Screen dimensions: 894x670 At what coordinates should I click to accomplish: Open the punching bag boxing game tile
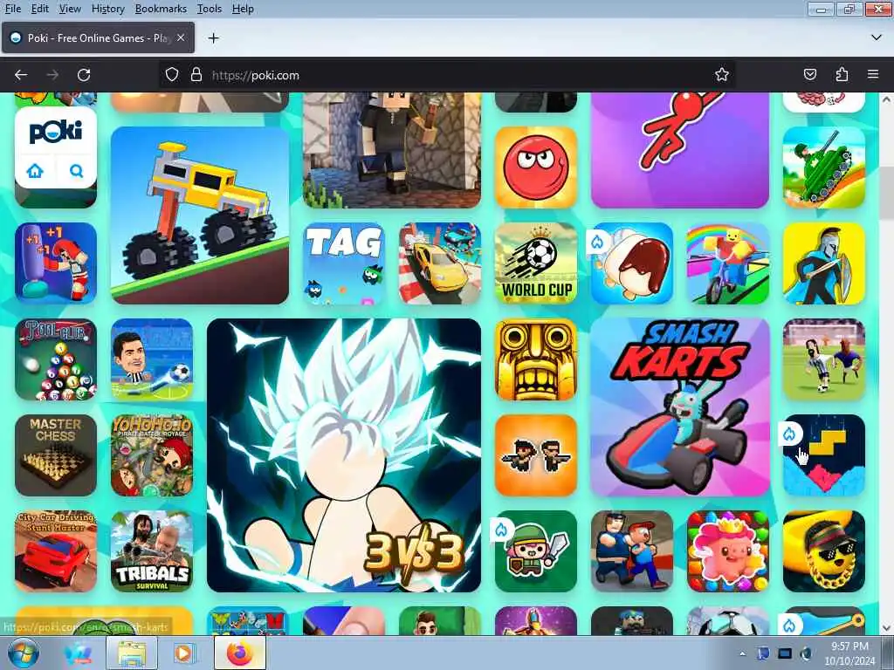[56, 263]
